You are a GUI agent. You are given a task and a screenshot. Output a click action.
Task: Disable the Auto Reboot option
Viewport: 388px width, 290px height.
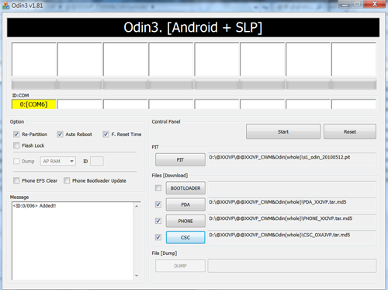point(60,135)
